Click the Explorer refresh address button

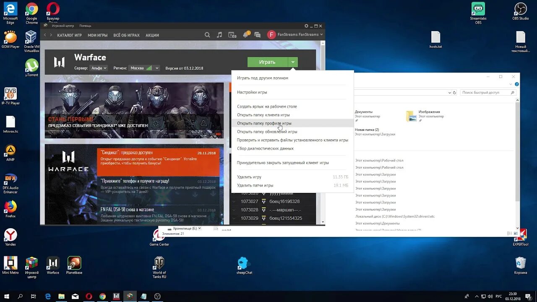tap(454, 92)
